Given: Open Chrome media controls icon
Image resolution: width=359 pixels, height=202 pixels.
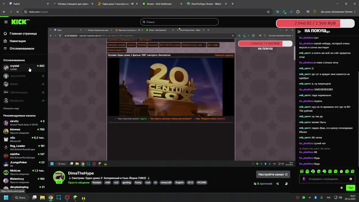Looking at the screenshot, I should click(308, 12).
